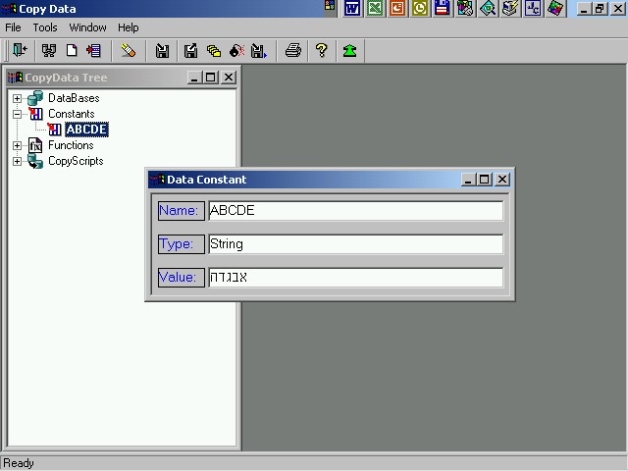Image resolution: width=628 pixels, height=471 pixels.
Task: Expand the CopyScripts tree node
Action: pyautogui.click(x=17, y=161)
